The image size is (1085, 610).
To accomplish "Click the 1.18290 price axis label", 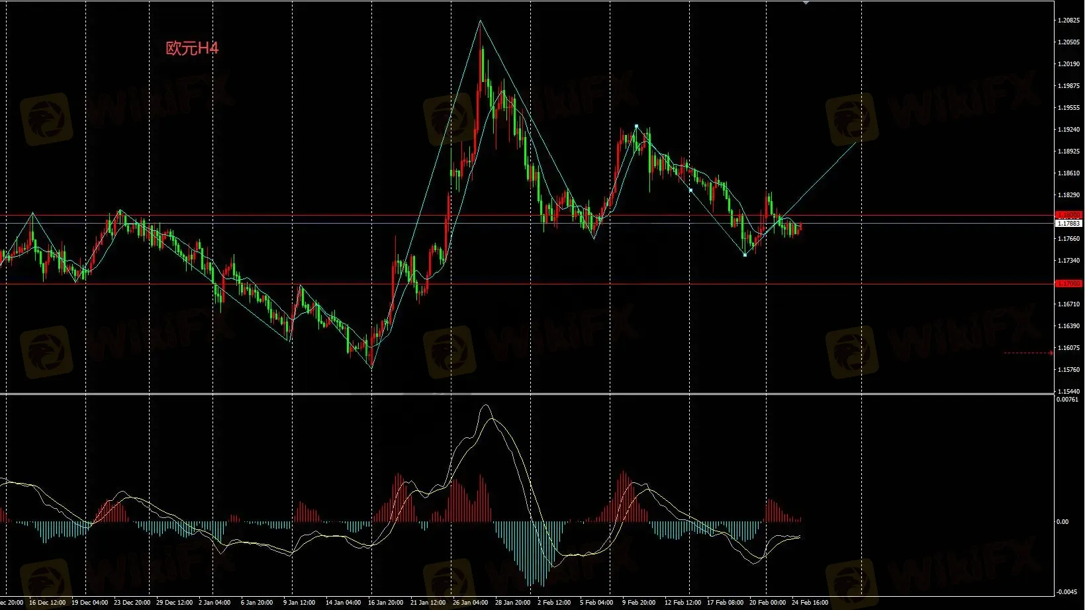I will [x=1068, y=195].
